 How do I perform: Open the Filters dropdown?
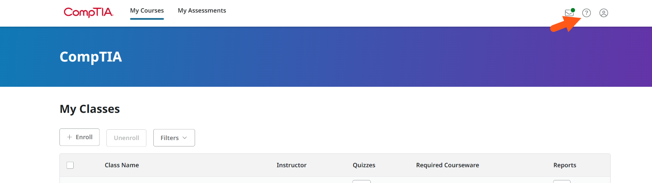tap(174, 138)
